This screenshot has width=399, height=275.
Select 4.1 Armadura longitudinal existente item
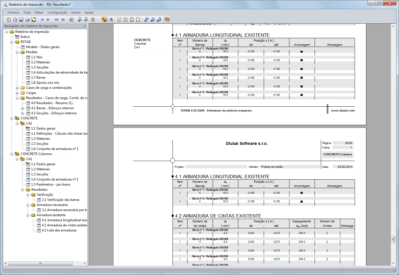pos(64,220)
